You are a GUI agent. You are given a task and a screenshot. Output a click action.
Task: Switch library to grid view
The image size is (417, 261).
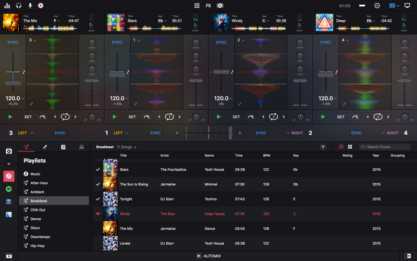pyautogui.click(x=350, y=147)
